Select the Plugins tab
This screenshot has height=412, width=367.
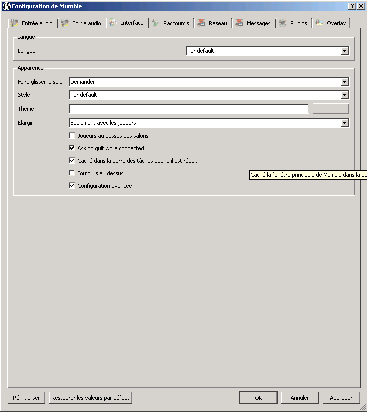294,23
